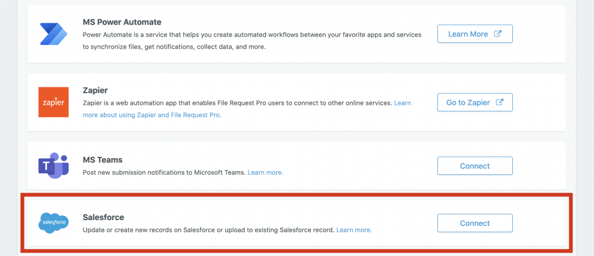
Task: Click the Microsoft Teams logo
Action: coord(53,166)
